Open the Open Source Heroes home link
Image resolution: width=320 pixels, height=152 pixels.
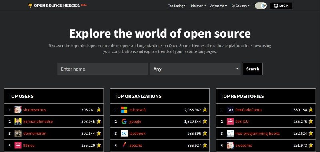pyautogui.click(x=57, y=6)
